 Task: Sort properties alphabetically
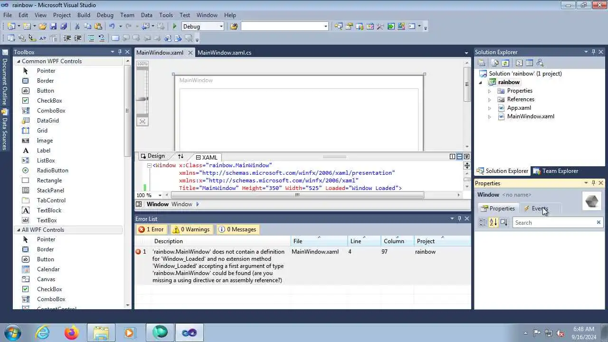click(x=493, y=222)
